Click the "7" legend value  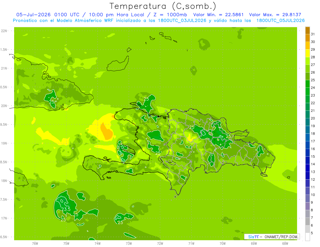tap(312, 218)
